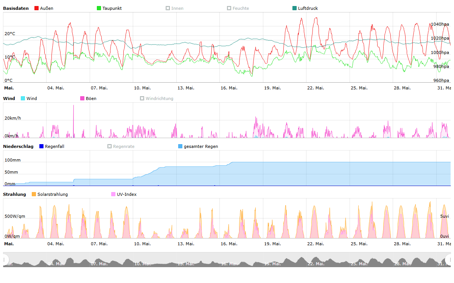Click the right range navigator handle
This screenshot has height=283, width=454.
pyautogui.click(x=448, y=260)
